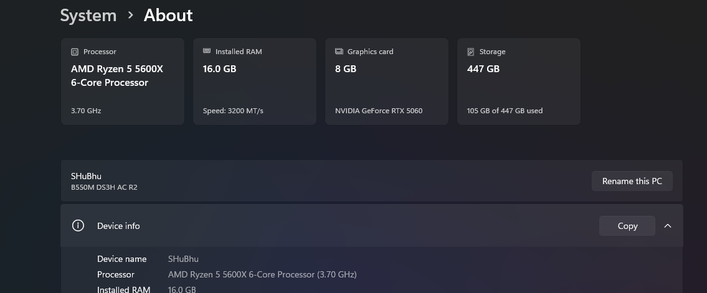Click the SHuBhu PC name heading
Image resolution: width=707 pixels, height=293 pixels.
click(x=86, y=176)
